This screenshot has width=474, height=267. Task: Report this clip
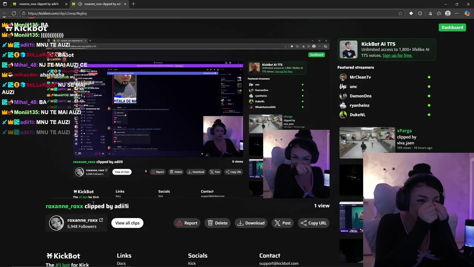click(187, 223)
